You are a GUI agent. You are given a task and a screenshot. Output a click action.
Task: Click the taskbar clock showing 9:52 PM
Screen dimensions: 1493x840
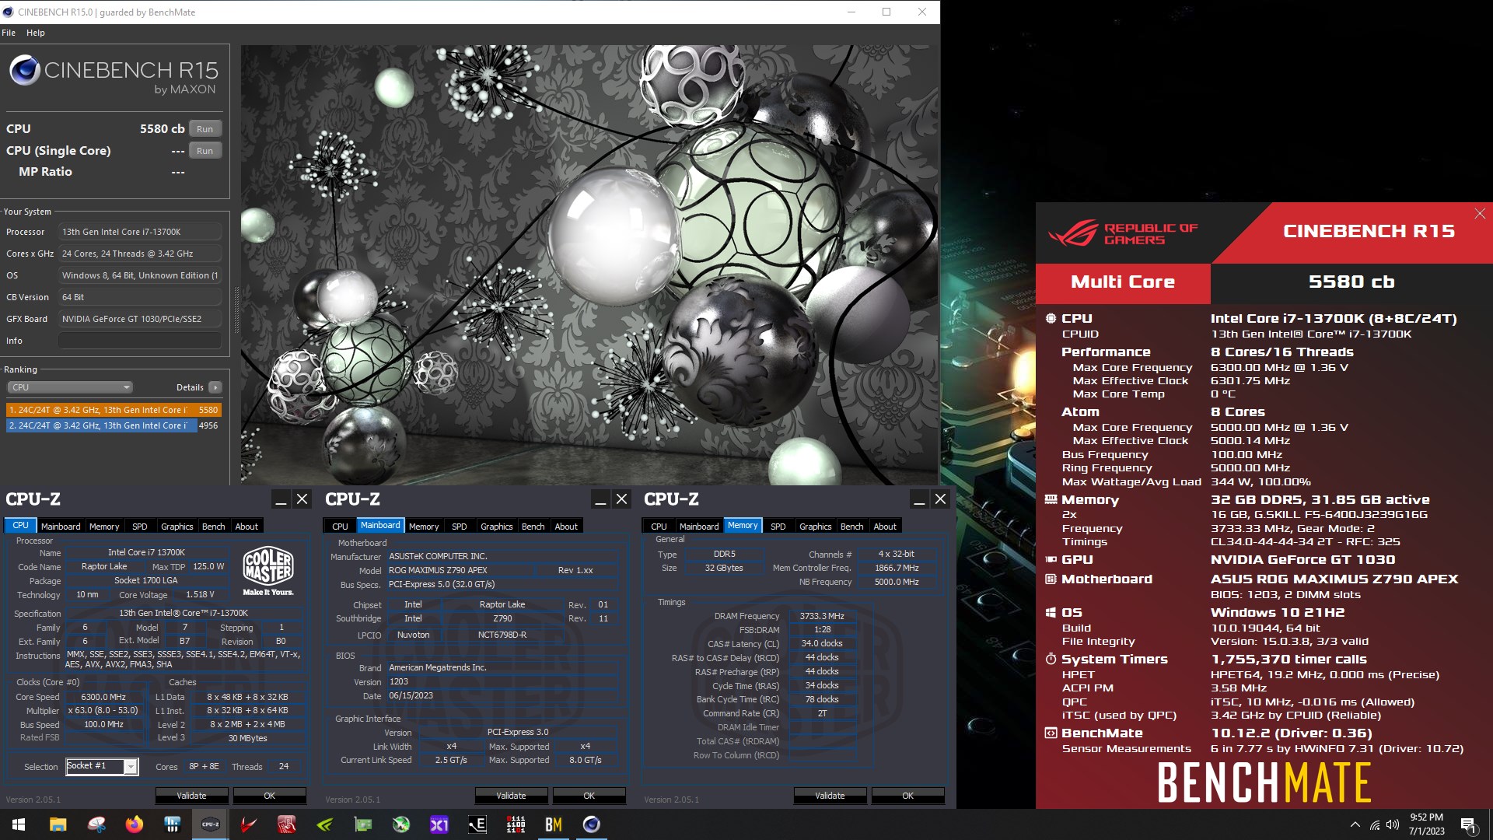[x=1426, y=824]
